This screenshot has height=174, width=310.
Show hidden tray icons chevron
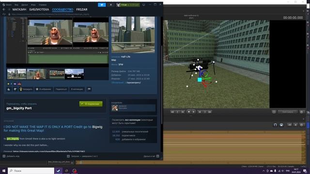tap(263, 171)
